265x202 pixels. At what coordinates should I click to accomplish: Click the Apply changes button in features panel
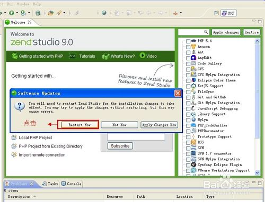(226, 32)
